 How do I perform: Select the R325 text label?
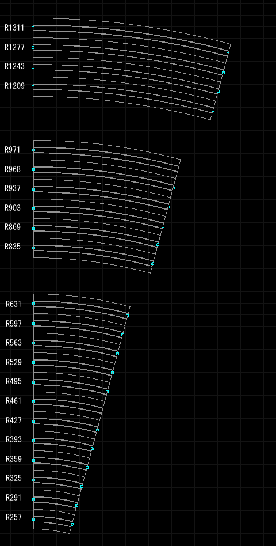tap(14, 479)
